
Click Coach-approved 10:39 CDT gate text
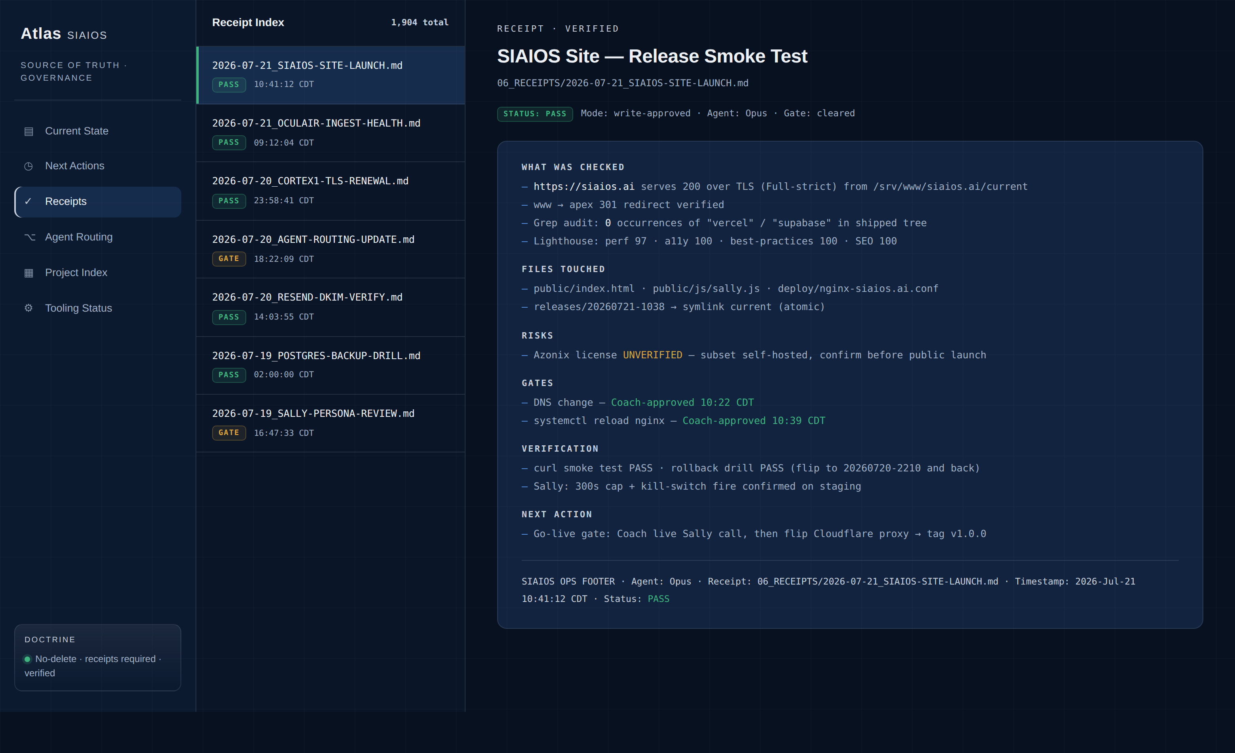[754, 420]
